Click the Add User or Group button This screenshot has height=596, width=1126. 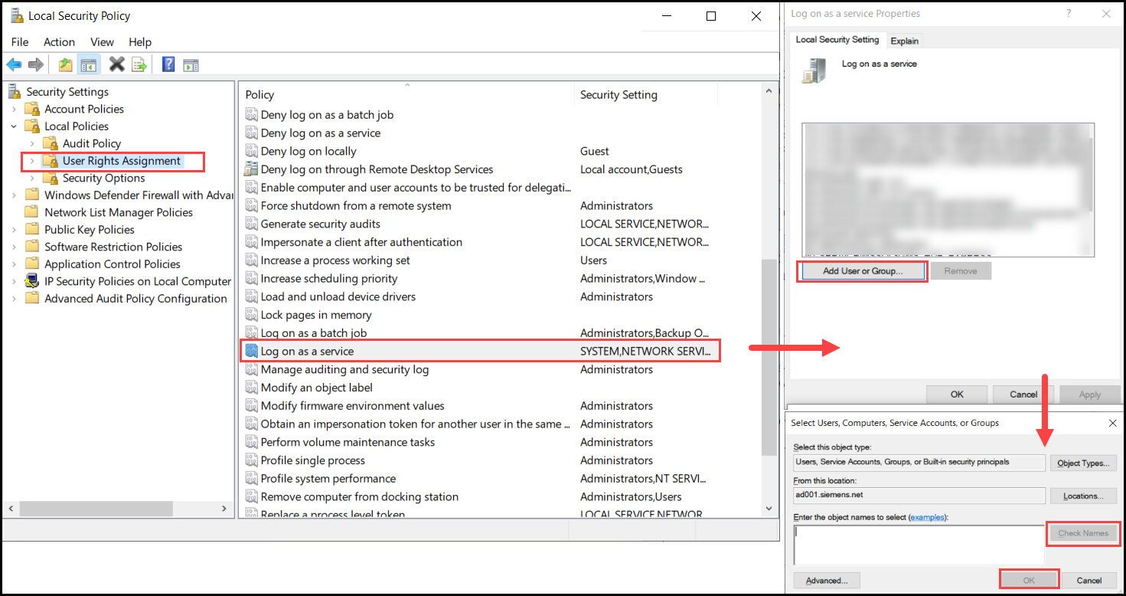click(862, 271)
